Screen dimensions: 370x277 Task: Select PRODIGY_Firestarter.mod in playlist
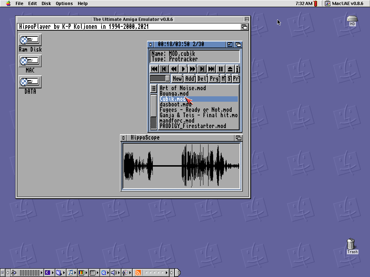199,126
